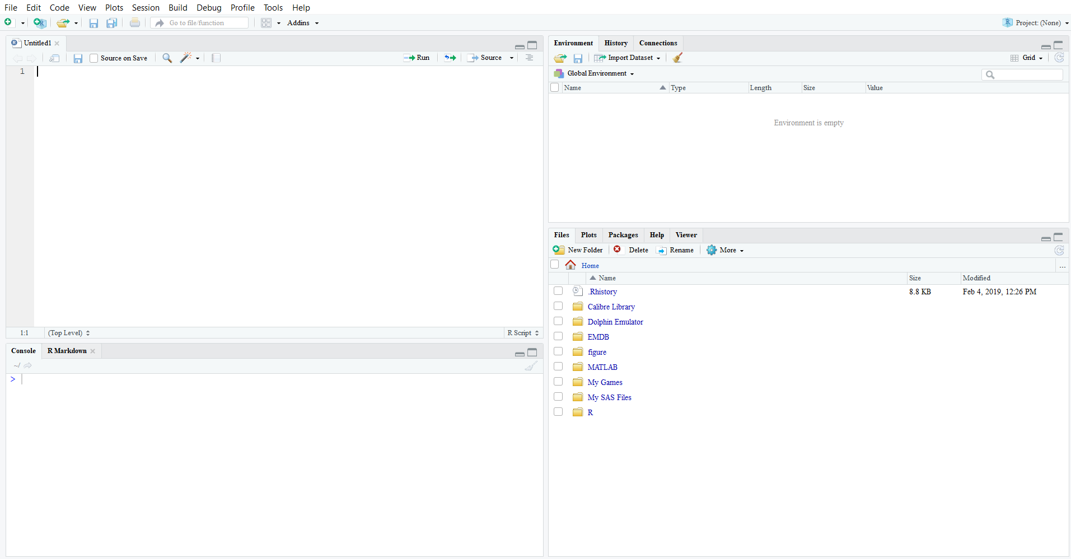This screenshot has width=1071, height=559.
Task: Open the code tools magic wand
Action: (186, 58)
